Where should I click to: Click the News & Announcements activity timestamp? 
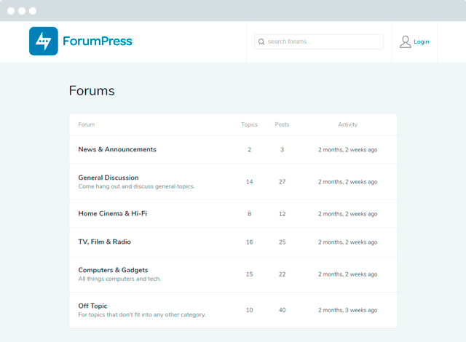click(347, 150)
